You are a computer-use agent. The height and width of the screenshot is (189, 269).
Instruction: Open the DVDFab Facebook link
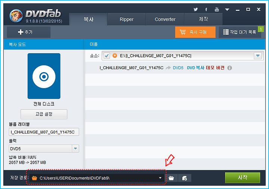[x=206, y=10]
